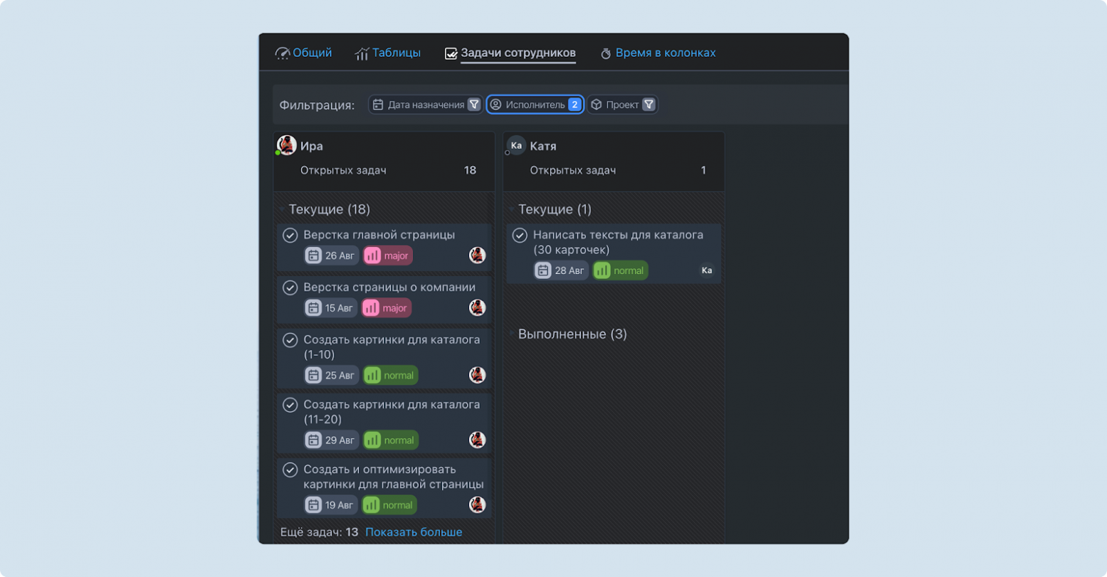Click normal priority tag on Написать тексты task

[620, 270]
